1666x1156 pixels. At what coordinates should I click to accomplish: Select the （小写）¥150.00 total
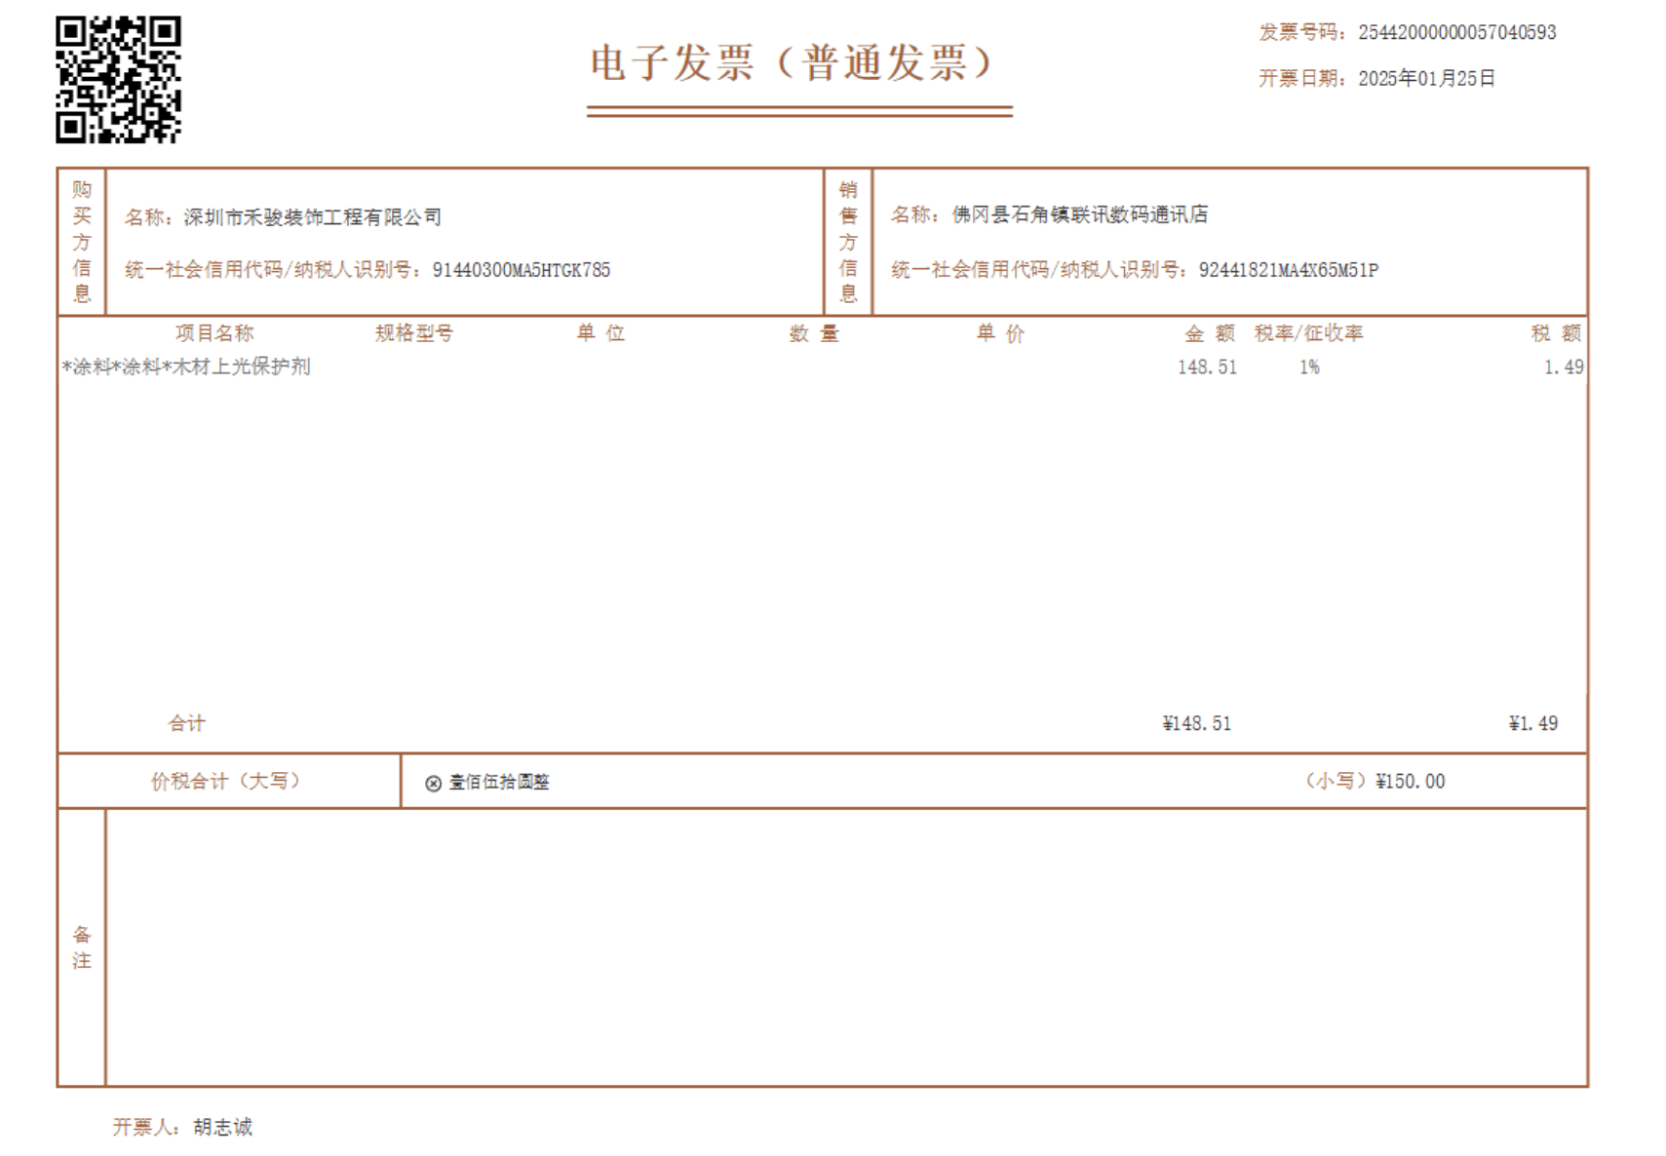[1375, 781]
